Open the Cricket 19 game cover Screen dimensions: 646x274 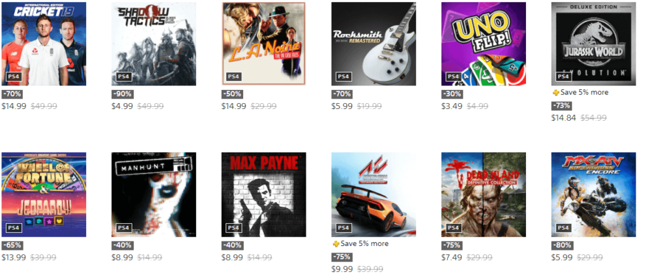click(x=44, y=44)
